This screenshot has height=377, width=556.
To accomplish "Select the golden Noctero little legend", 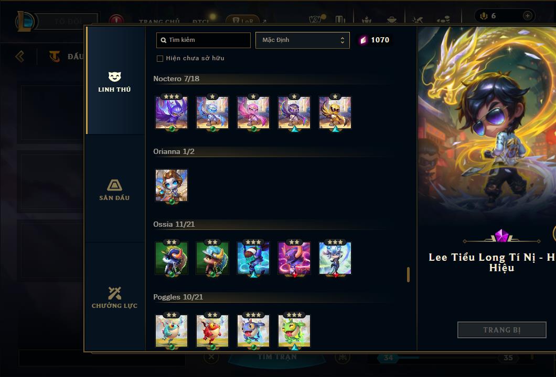I will point(335,113).
